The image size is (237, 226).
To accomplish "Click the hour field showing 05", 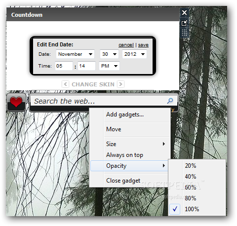I will coord(64,66).
